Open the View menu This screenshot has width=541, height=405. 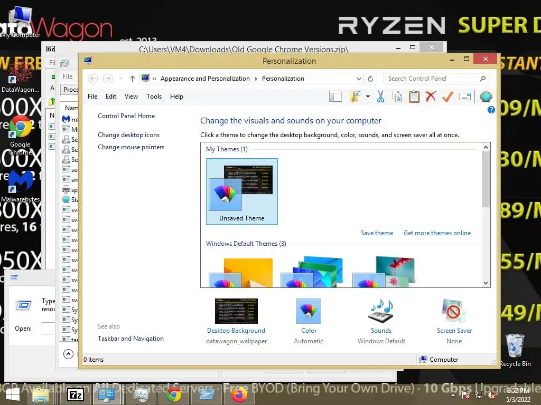coord(131,97)
